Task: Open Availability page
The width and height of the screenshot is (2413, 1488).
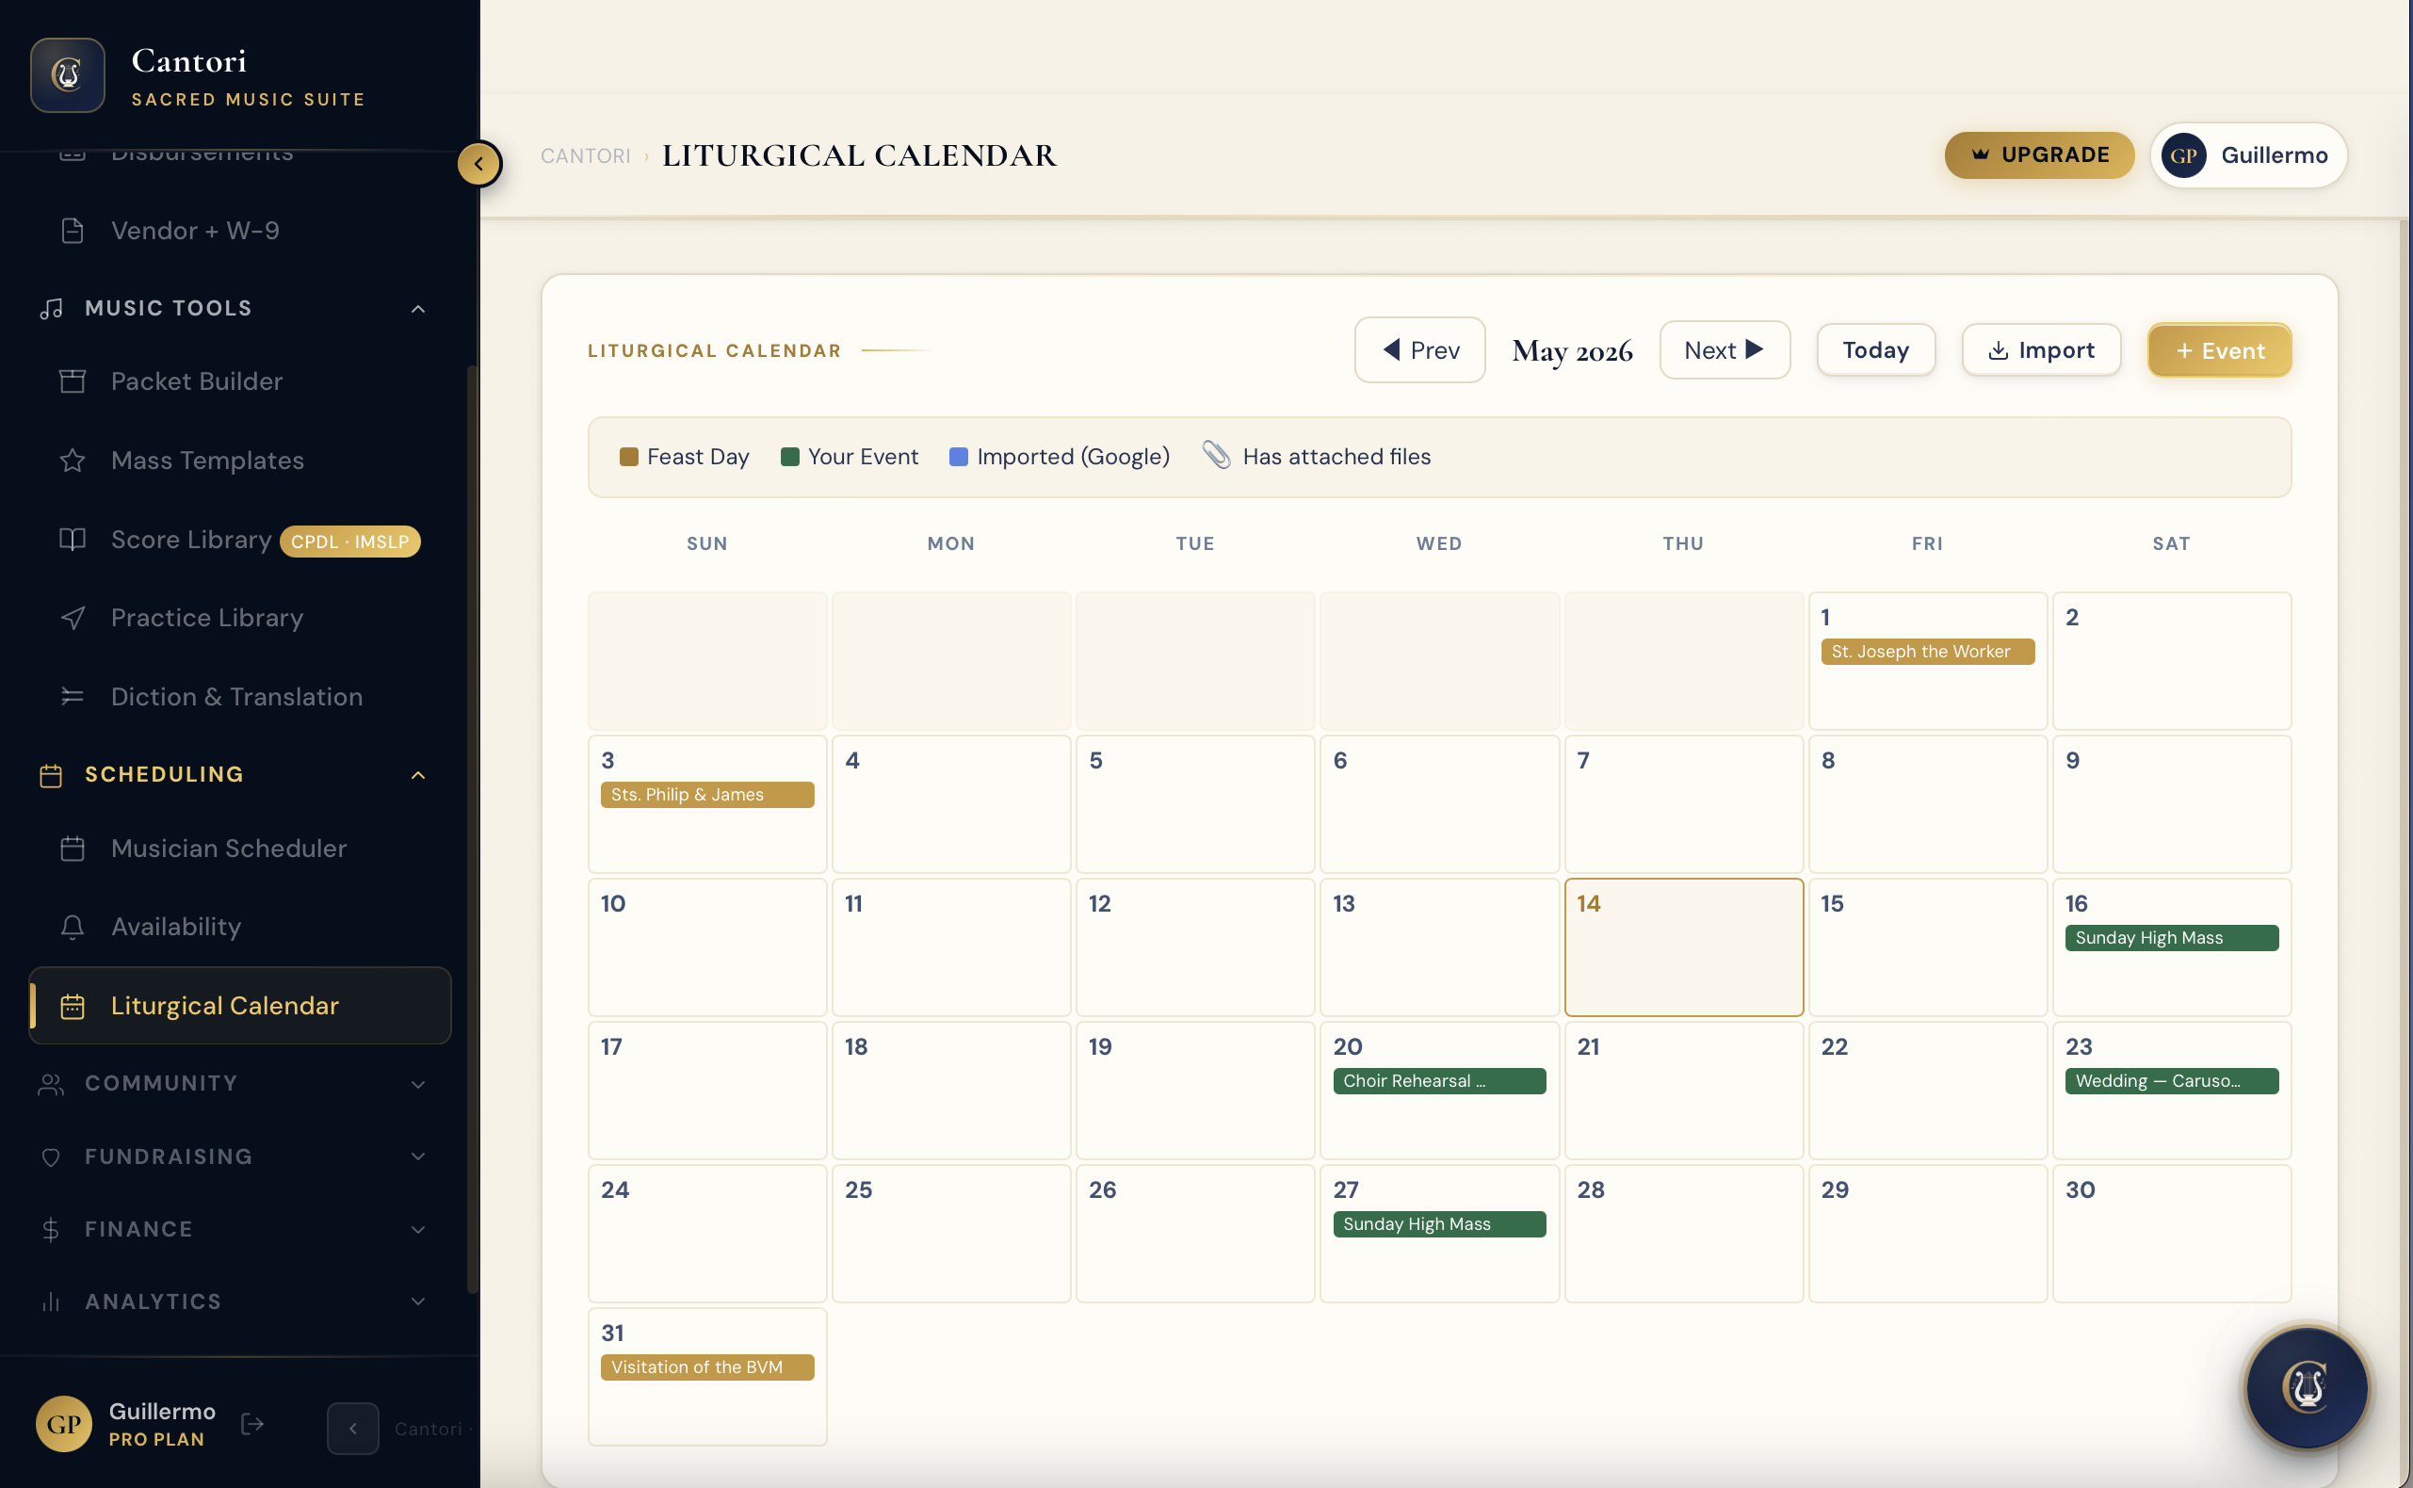Action: (x=240, y=927)
